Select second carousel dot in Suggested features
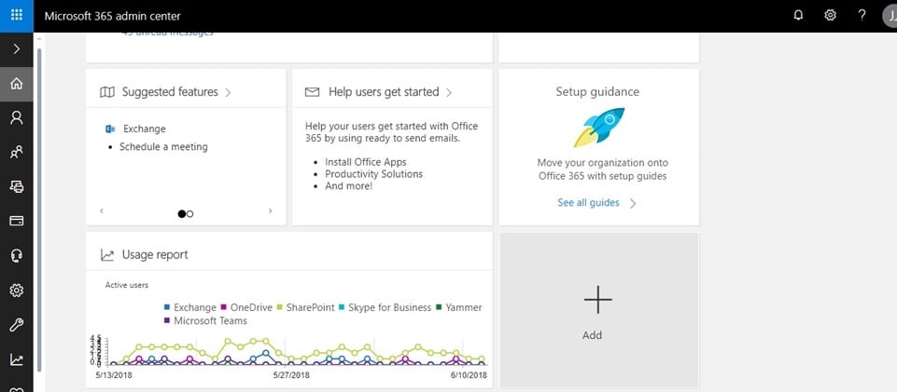Image resolution: width=897 pixels, height=392 pixels. point(189,214)
